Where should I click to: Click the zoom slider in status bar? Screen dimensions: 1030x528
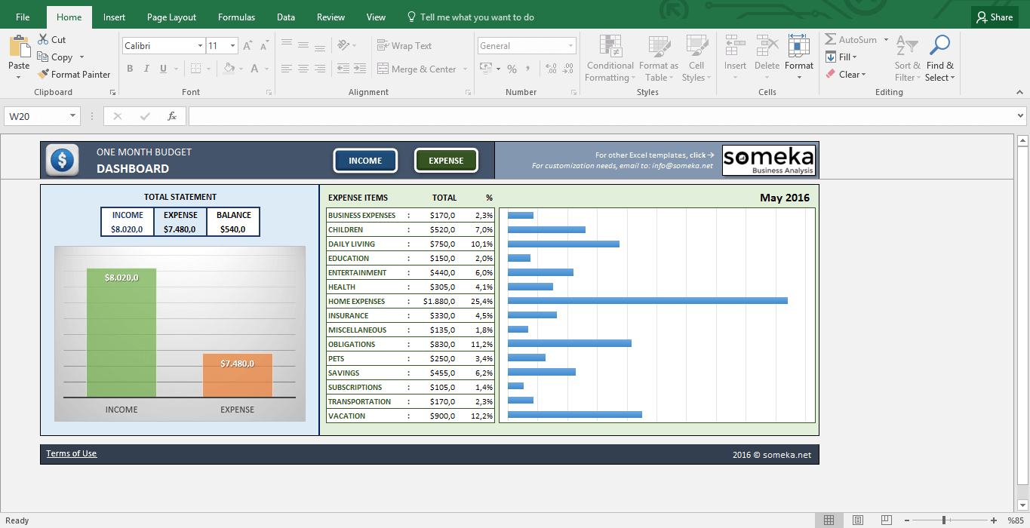click(943, 520)
